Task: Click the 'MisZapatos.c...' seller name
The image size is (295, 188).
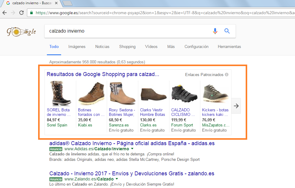Action: (216, 125)
